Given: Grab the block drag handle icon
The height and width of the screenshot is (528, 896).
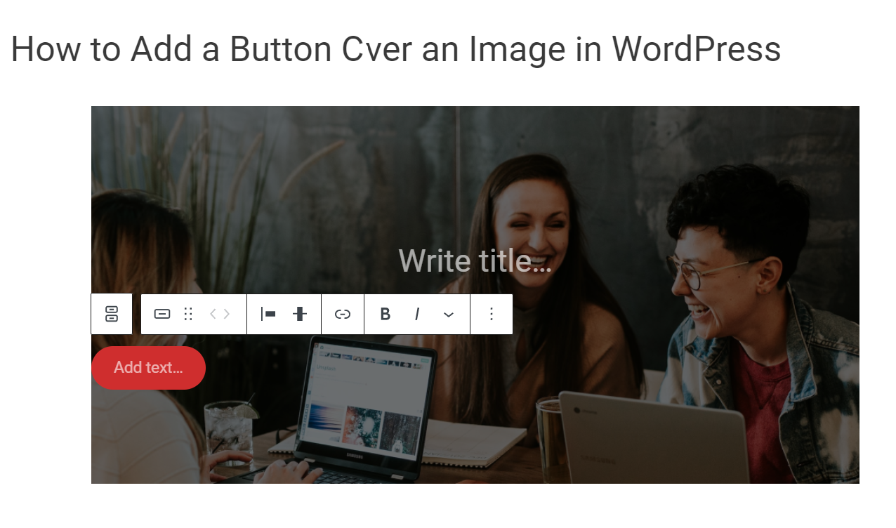Looking at the screenshot, I should pos(188,314).
